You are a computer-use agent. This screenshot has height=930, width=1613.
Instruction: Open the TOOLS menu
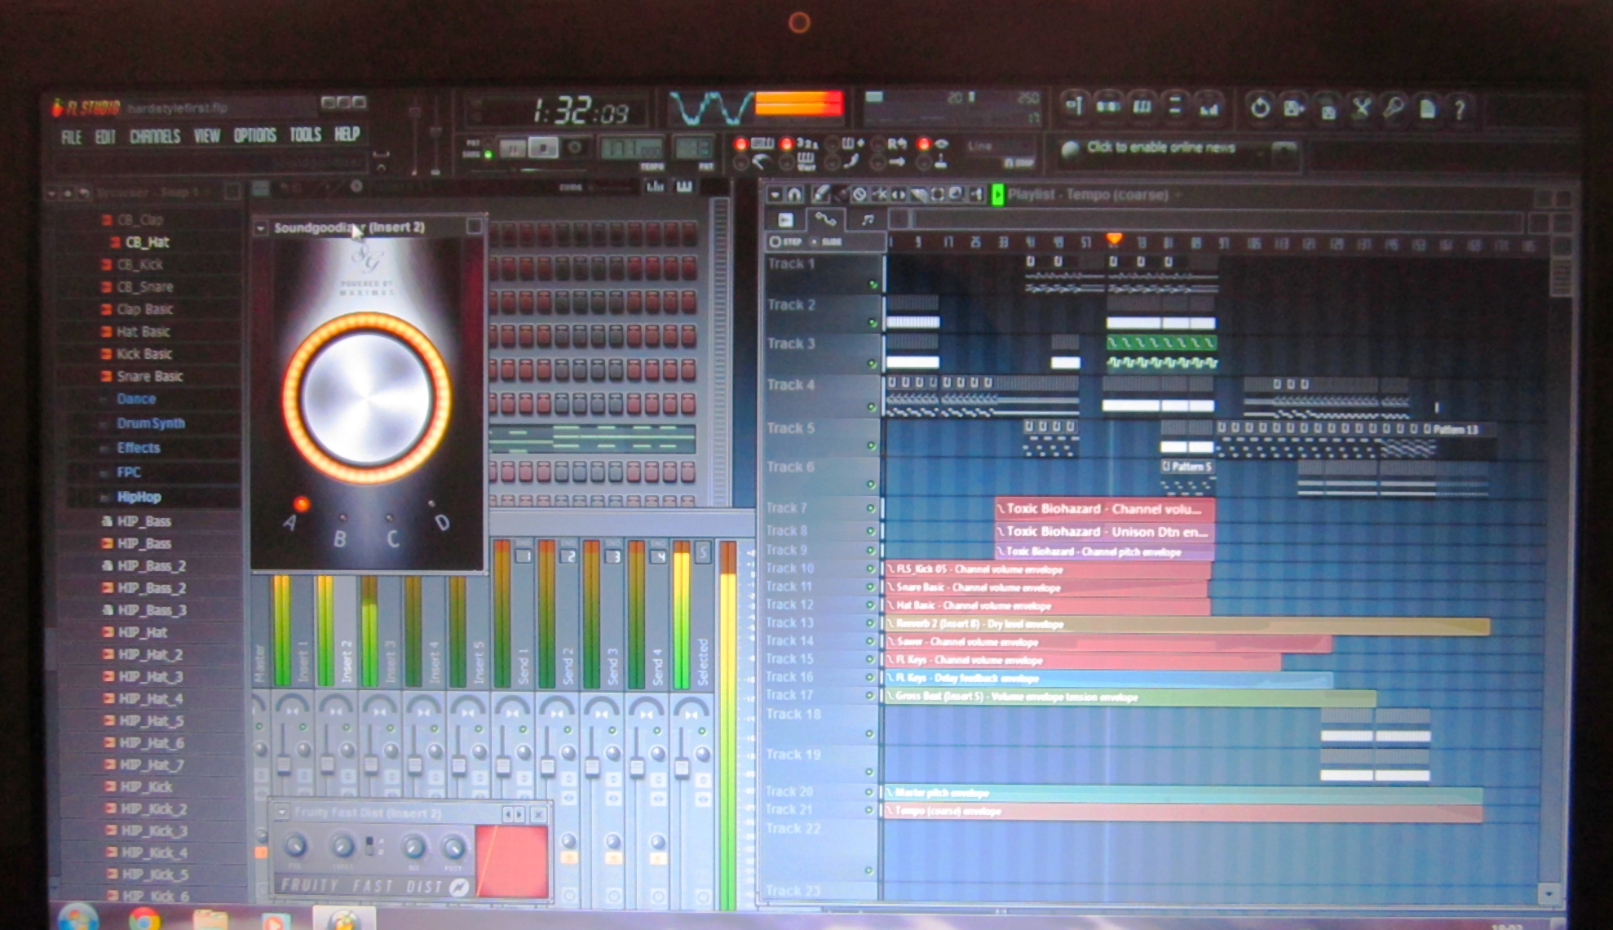pyautogui.click(x=306, y=134)
